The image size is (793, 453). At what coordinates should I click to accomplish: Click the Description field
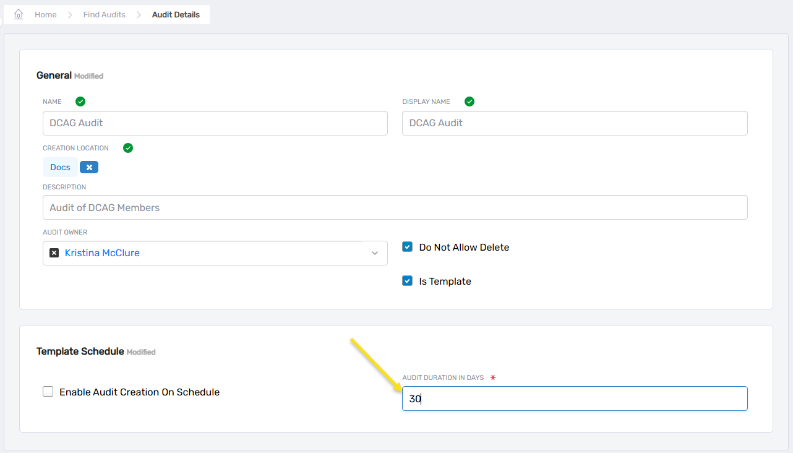point(395,207)
